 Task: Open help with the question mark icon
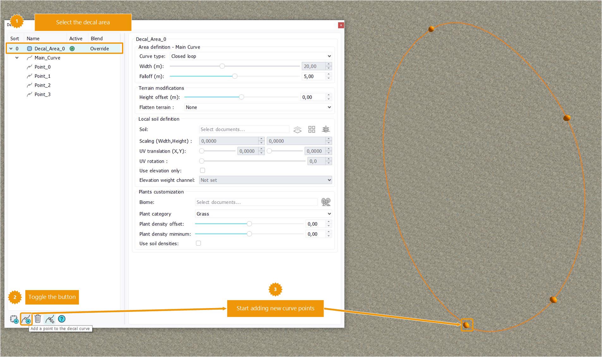[62, 319]
